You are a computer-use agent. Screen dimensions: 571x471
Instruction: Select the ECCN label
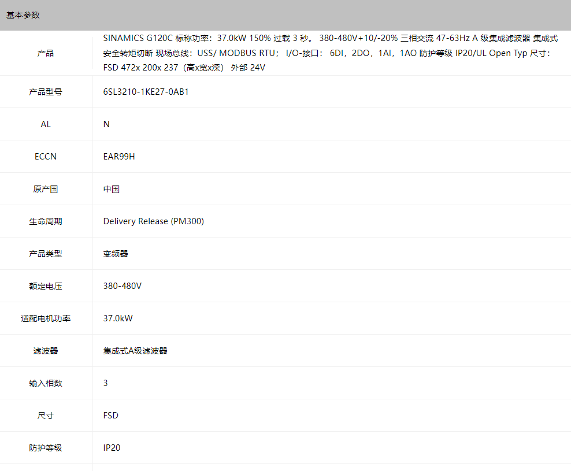pyautogui.click(x=46, y=157)
